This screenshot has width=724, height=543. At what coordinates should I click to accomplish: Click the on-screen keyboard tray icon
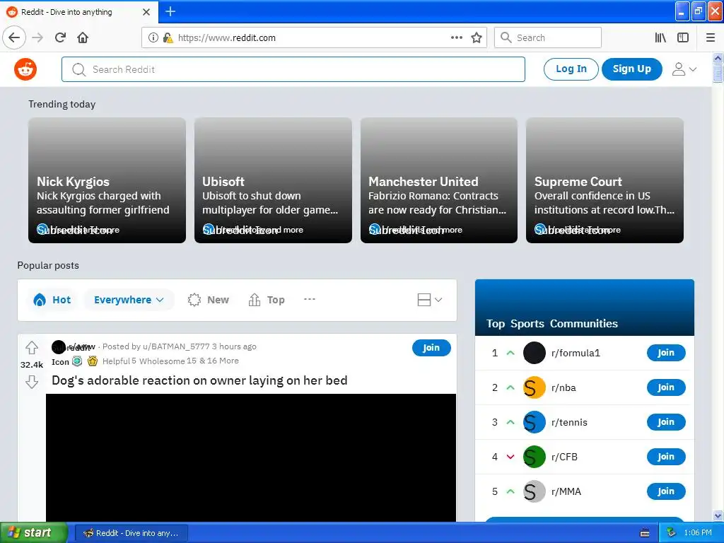[645, 533]
